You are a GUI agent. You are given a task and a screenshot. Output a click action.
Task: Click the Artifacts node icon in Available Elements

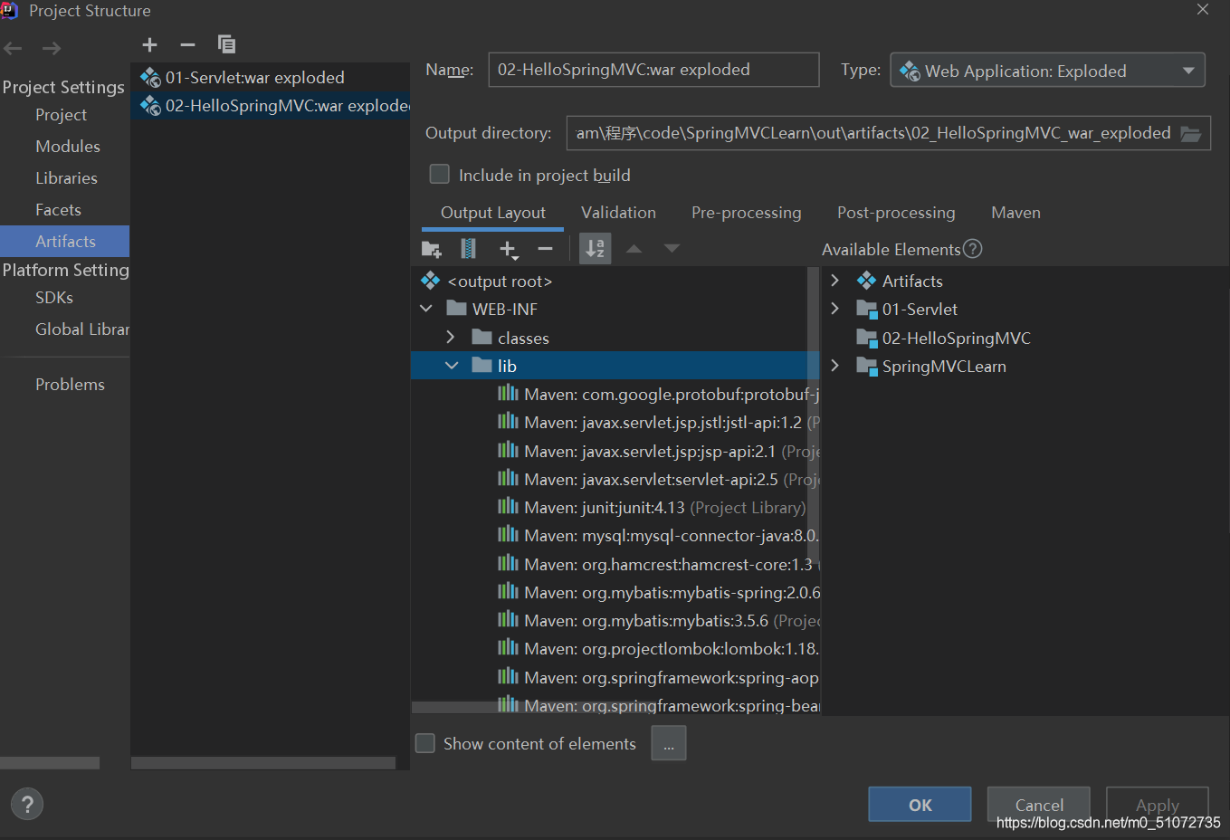coord(867,281)
